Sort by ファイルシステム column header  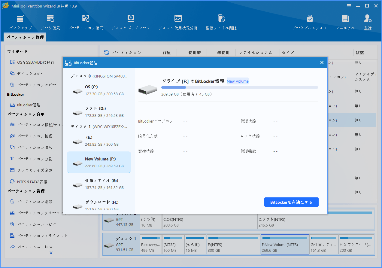coord(256,53)
